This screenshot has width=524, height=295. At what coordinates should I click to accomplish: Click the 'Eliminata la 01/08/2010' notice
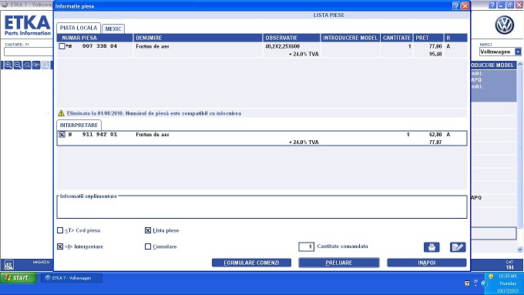pyautogui.click(x=154, y=113)
